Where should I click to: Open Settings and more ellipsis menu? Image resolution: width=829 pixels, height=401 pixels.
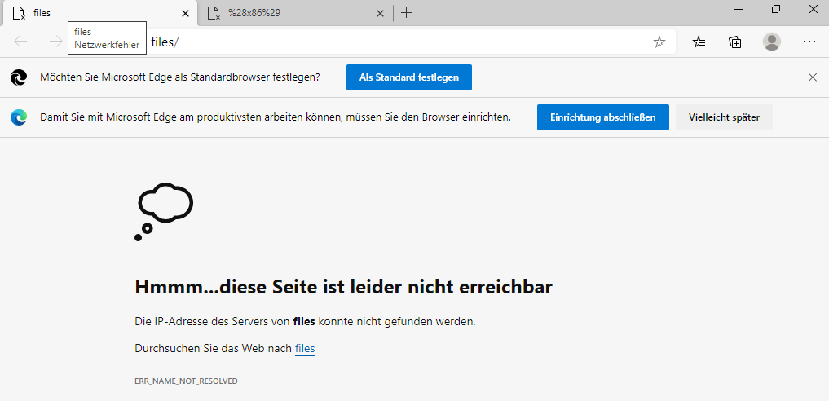coord(809,42)
